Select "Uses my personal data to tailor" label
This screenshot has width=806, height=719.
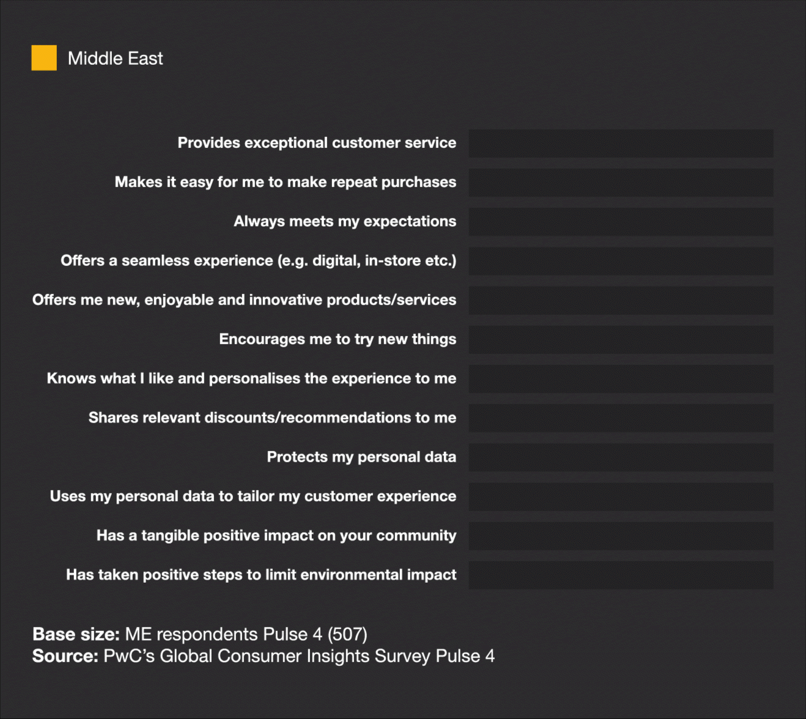tap(253, 496)
